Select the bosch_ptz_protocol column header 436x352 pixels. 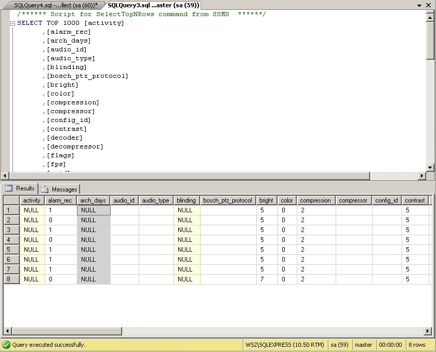coord(228,200)
